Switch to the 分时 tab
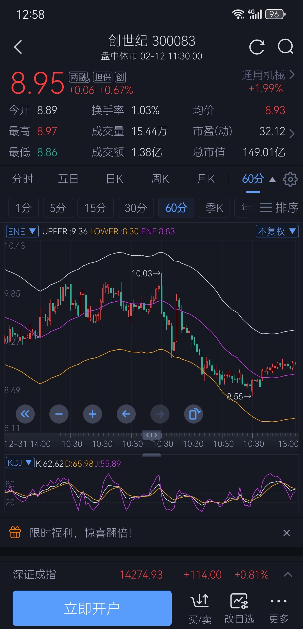 click(22, 179)
